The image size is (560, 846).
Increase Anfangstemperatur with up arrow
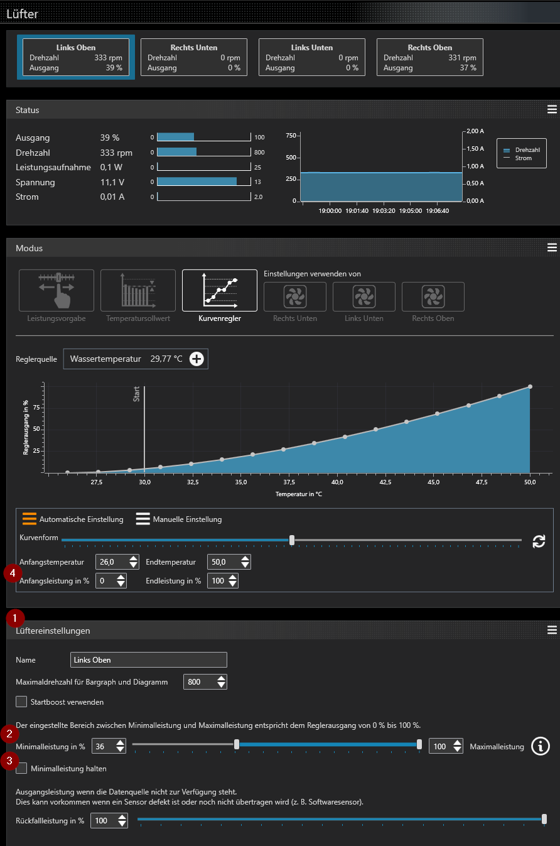132,559
